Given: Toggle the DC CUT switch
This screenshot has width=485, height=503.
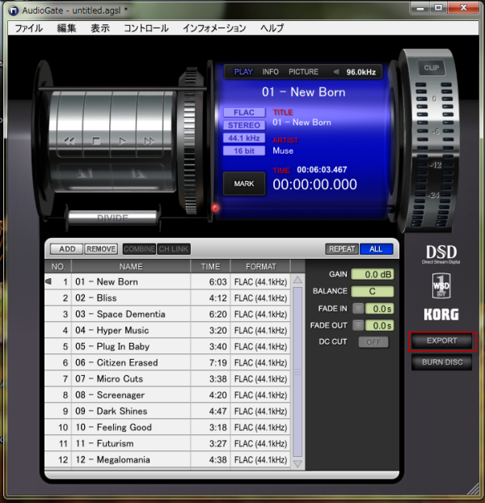Looking at the screenshot, I should coord(373,342).
